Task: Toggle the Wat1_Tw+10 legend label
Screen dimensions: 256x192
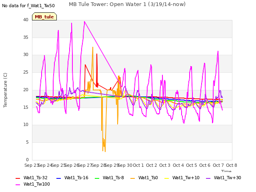Action: coord(186,178)
